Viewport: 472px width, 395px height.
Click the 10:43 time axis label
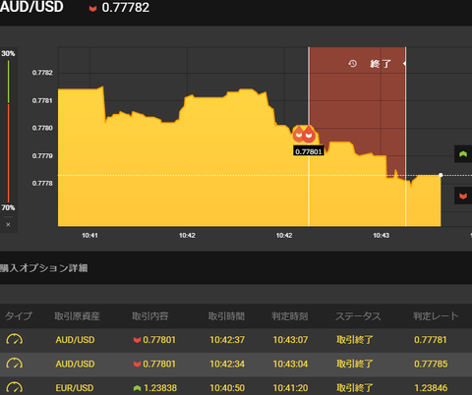tap(382, 236)
